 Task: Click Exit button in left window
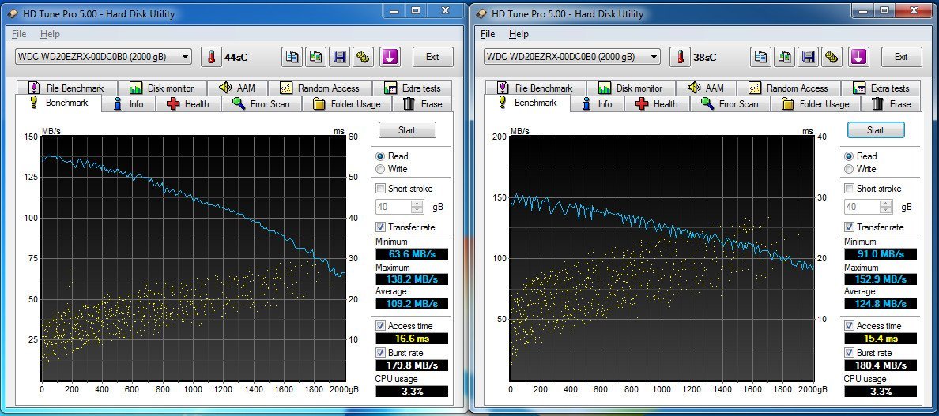point(432,57)
